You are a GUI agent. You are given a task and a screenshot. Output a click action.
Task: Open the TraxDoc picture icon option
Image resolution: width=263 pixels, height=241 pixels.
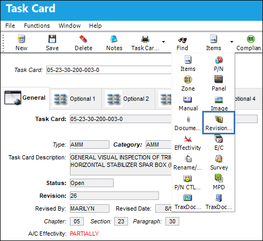(x=188, y=202)
